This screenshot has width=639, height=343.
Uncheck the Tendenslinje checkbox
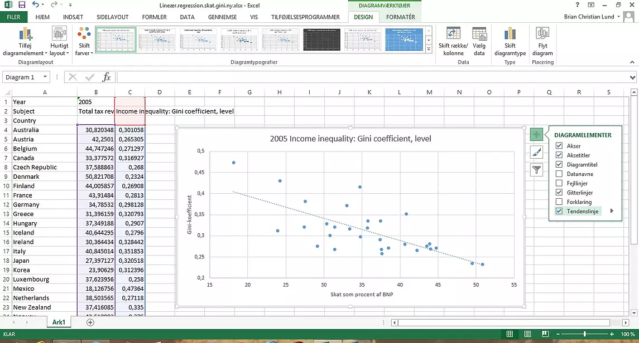559,211
